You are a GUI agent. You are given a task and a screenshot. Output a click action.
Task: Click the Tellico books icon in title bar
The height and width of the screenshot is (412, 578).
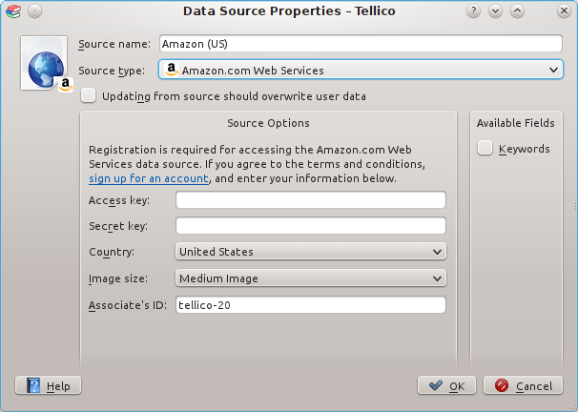click(13, 11)
